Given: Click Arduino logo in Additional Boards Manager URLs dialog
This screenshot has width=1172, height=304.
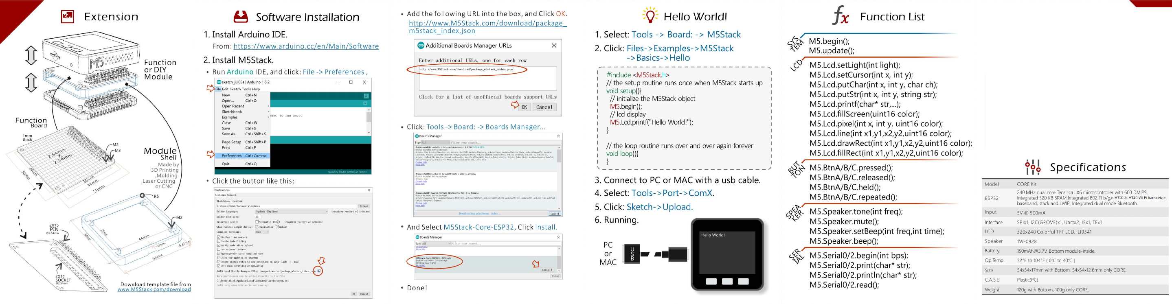Looking at the screenshot, I should (x=421, y=46).
